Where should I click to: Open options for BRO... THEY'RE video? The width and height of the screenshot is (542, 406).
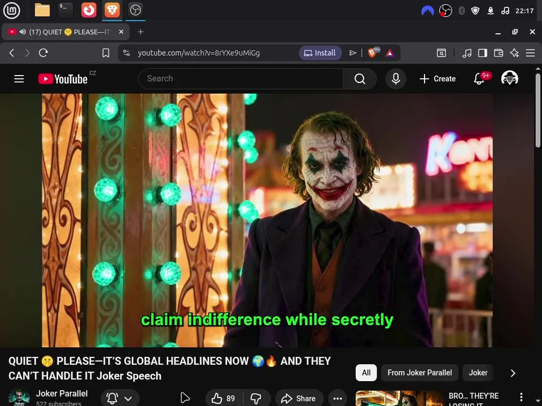point(521,397)
